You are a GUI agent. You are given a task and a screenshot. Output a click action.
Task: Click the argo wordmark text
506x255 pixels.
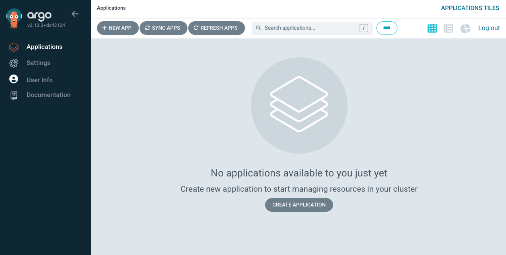tap(39, 15)
